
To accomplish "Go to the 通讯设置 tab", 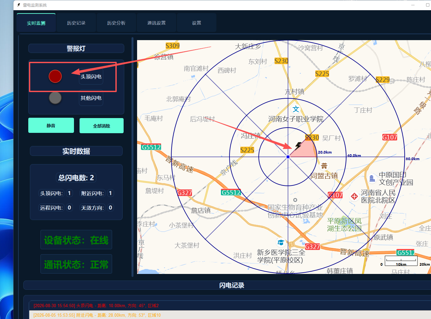I will click(x=156, y=23).
